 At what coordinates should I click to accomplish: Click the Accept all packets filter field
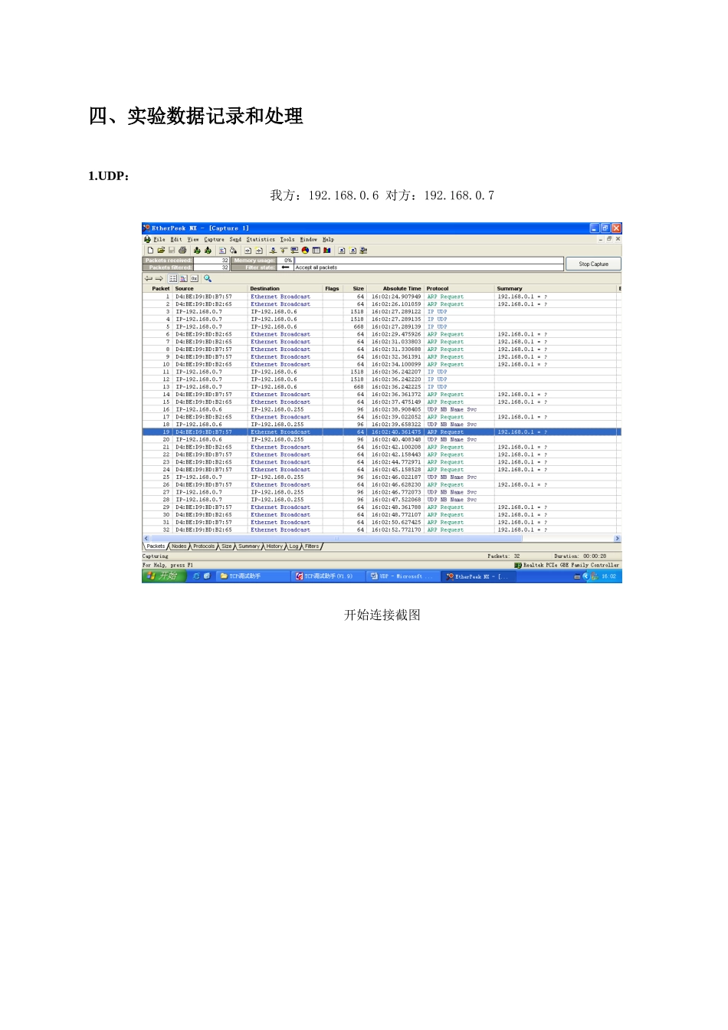click(x=428, y=267)
